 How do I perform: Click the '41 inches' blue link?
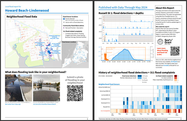[166, 65]
